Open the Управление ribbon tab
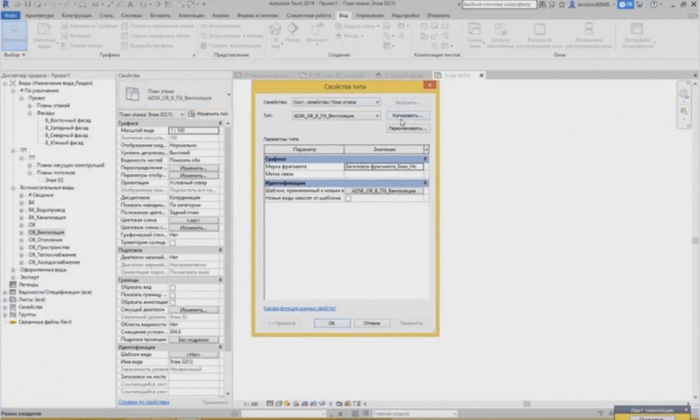The image size is (700, 420). 369,15
